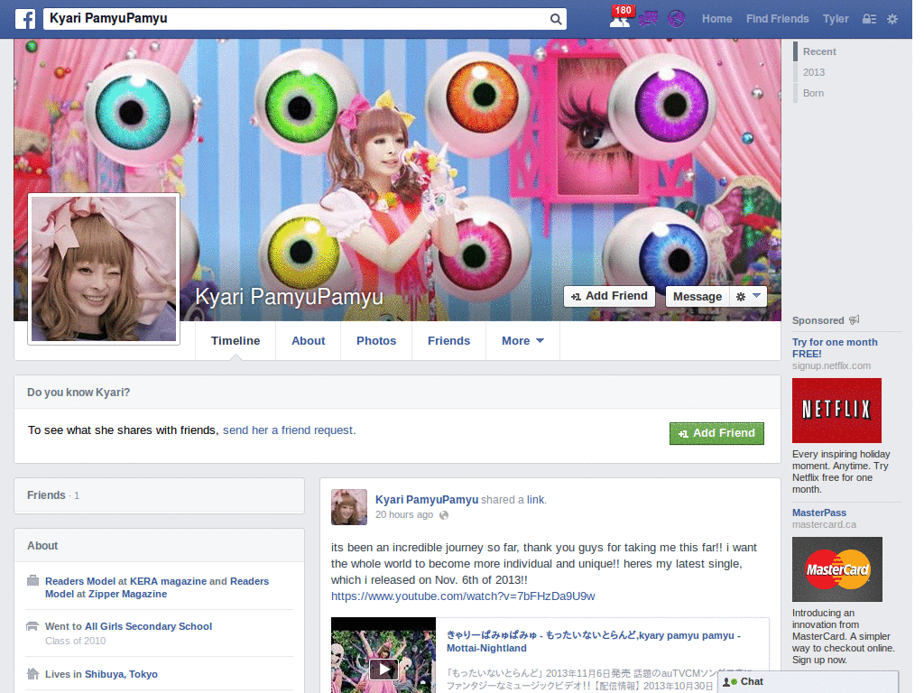Click signup.netflix.com ad URL
The image size is (924, 693).
click(831, 366)
